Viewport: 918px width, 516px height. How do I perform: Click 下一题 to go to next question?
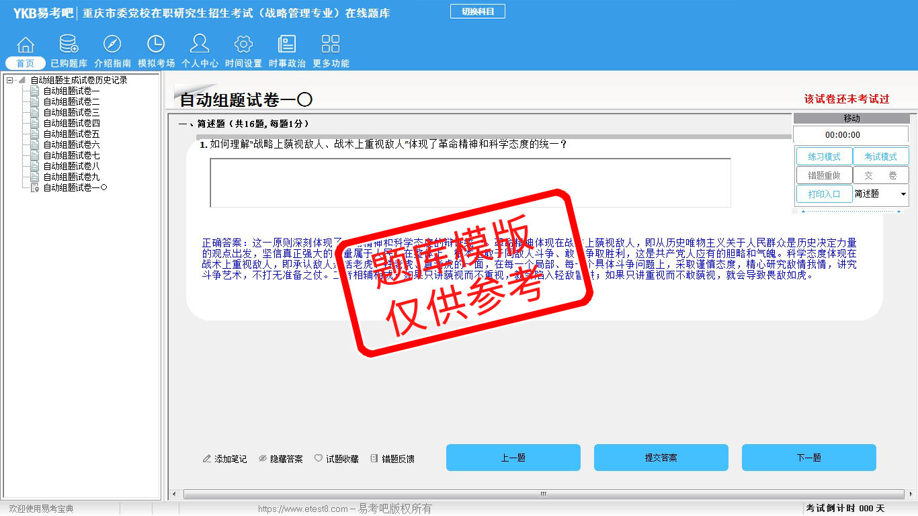(808, 458)
